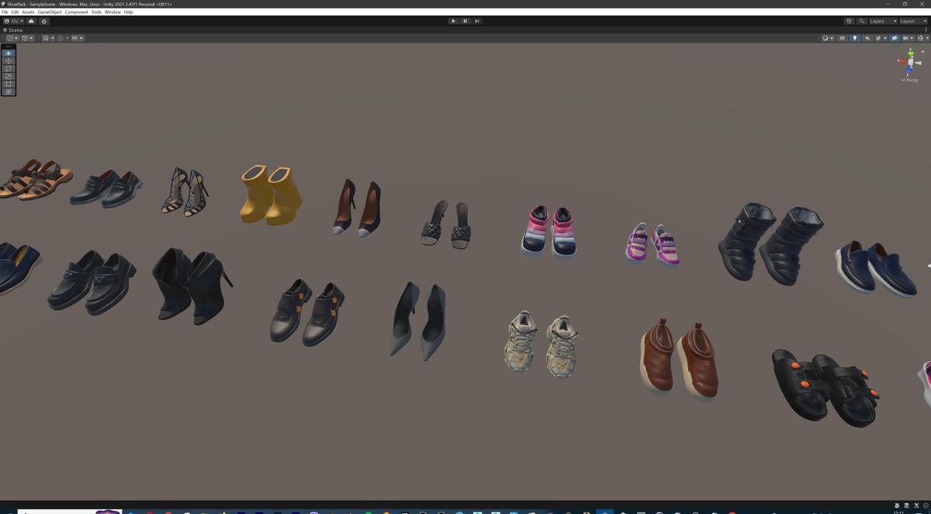Select the Rect Transform tool
931x514 pixels.
[8, 83]
